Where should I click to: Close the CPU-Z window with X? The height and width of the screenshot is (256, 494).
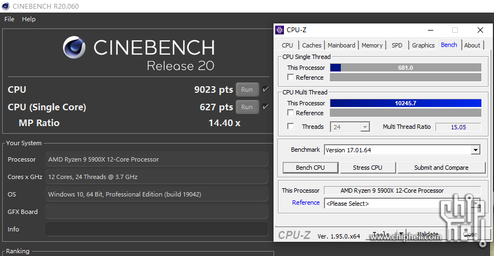pyautogui.click(x=480, y=30)
